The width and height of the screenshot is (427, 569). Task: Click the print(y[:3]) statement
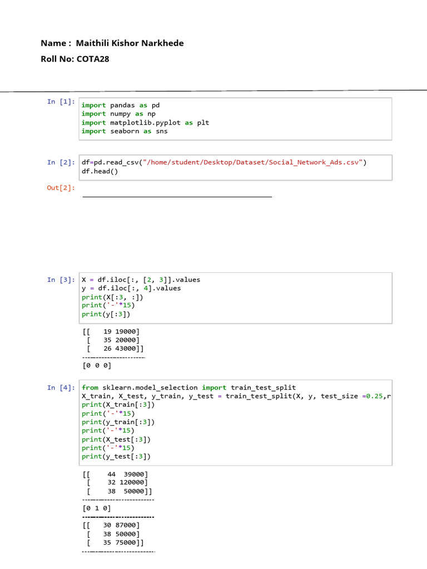106,314
